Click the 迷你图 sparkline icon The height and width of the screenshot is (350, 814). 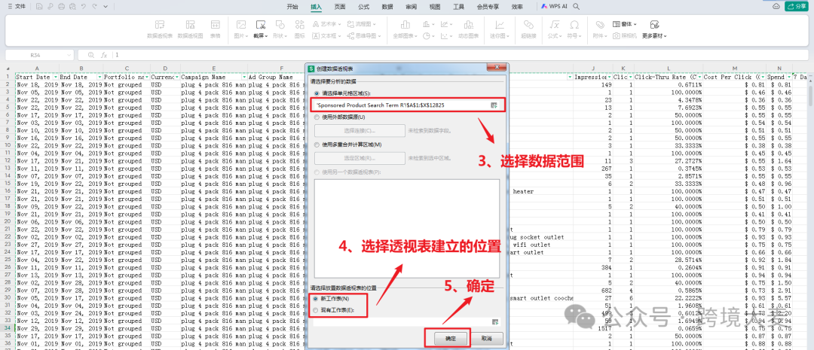coord(500,24)
